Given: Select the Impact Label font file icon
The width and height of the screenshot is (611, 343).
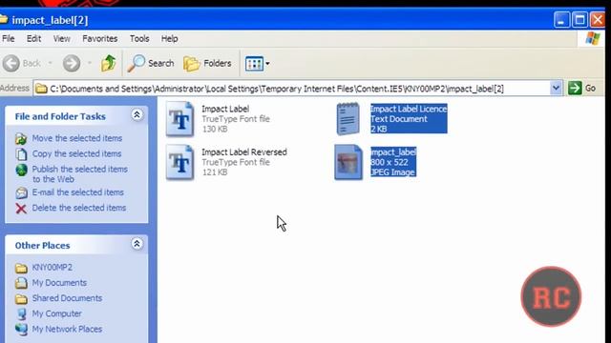Looking at the screenshot, I should tap(179, 119).
